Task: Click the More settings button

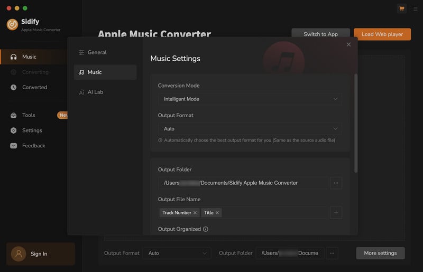Action: [380, 253]
